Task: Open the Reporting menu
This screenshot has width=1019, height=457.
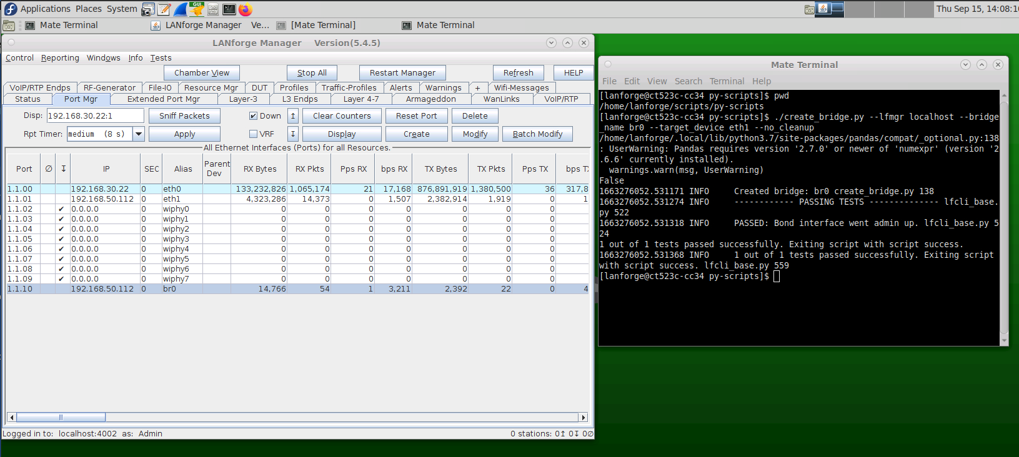Action: coord(60,58)
